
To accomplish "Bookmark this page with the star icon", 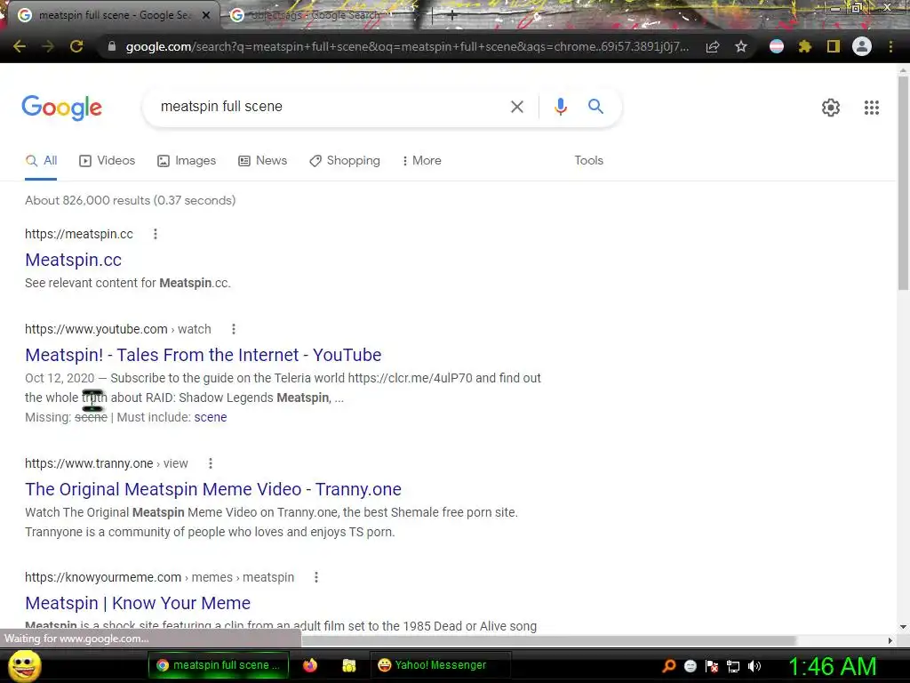I will (x=741, y=46).
